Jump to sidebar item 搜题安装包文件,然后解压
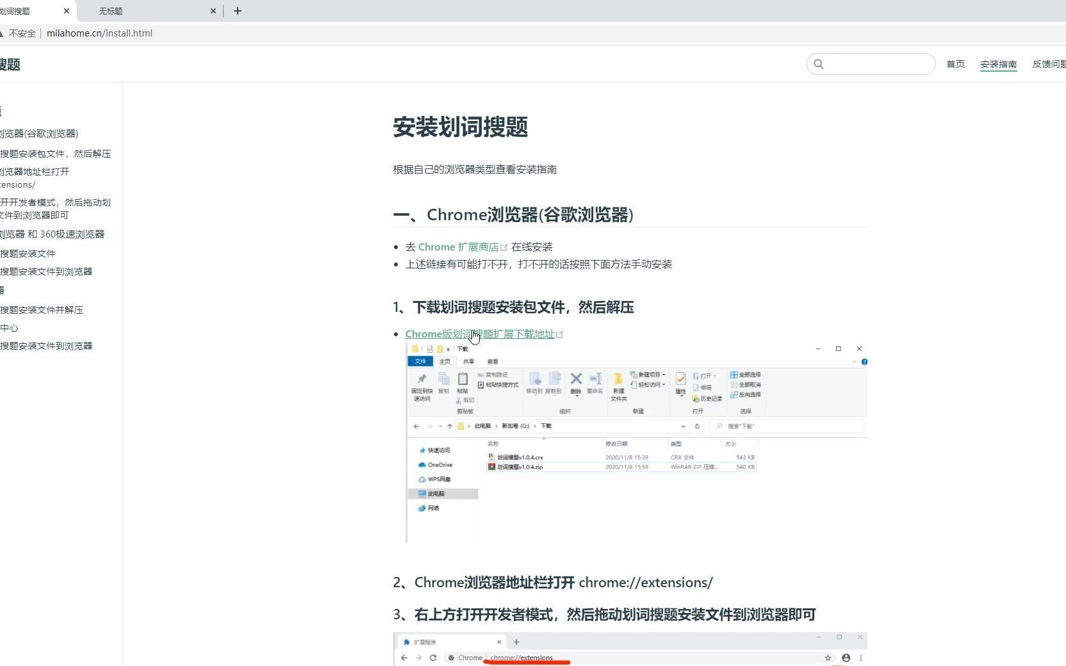1066x666 pixels. [x=55, y=154]
